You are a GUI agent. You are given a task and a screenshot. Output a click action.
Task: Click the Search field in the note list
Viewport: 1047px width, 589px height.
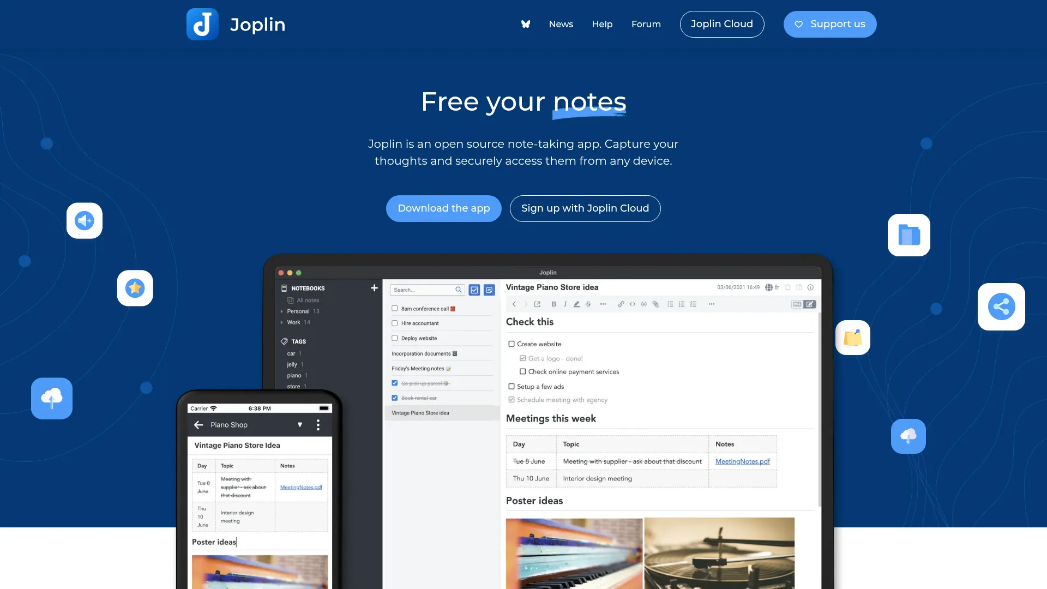click(x=425, y=290)
